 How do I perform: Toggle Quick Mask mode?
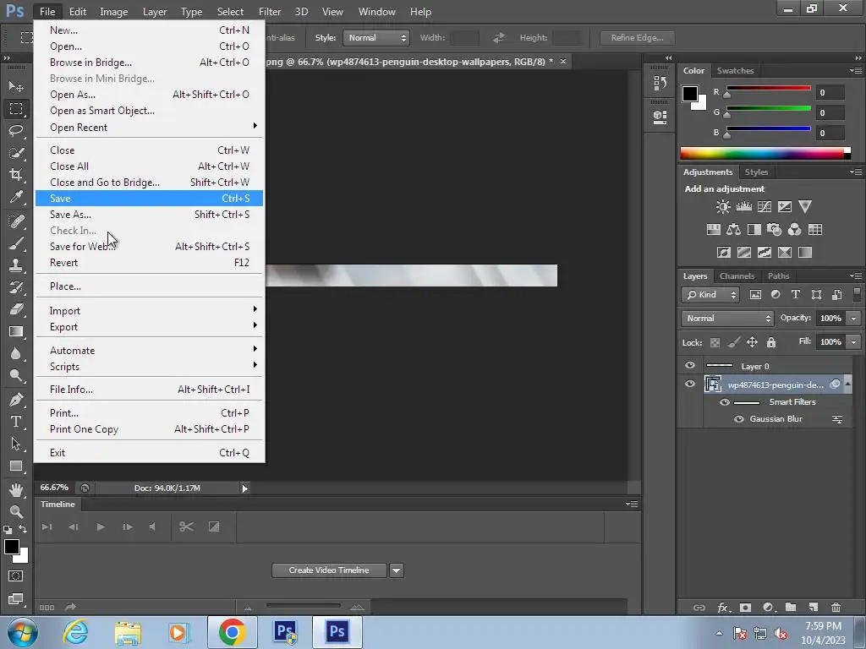pyautogui.click(x=16, y=576)
